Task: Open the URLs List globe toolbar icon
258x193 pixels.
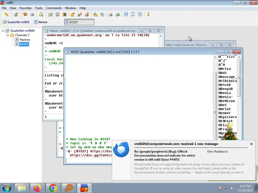Action: (x=118, y=14)
